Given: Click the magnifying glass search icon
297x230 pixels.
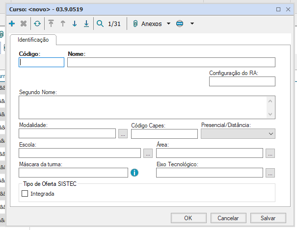Looking at the screenshot, I should 100,24.
